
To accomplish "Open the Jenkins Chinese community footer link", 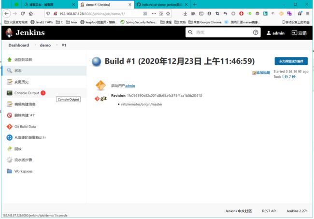I will (x=238, y=211).
